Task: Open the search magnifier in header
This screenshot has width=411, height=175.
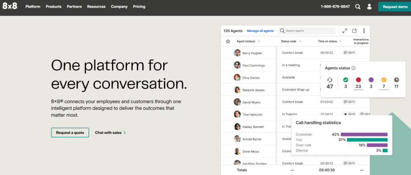Action: point(358,7)
